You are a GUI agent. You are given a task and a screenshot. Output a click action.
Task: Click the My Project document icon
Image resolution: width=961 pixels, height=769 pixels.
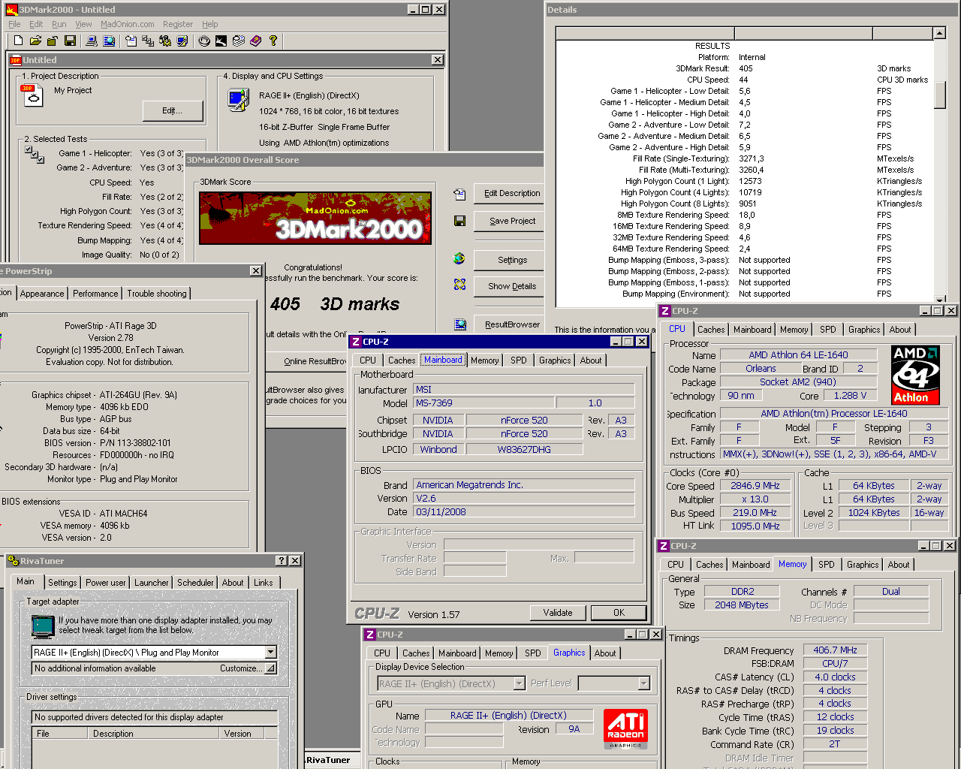pyautogui.click(x=32, y=95)
